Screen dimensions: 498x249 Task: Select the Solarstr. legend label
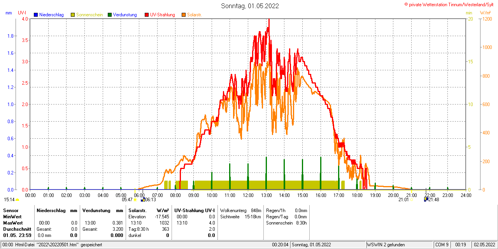194,15
